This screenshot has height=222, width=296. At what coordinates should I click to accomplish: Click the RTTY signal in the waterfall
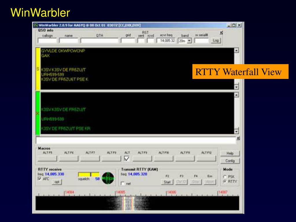point(128,203)
